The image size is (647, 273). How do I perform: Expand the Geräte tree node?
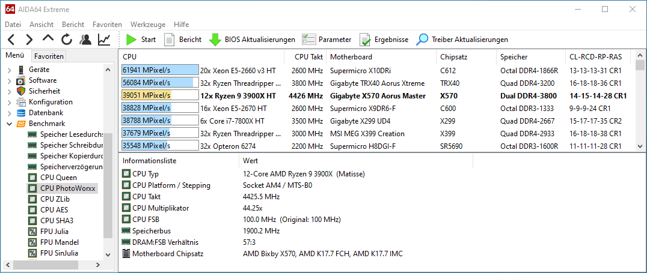(9, 70)
